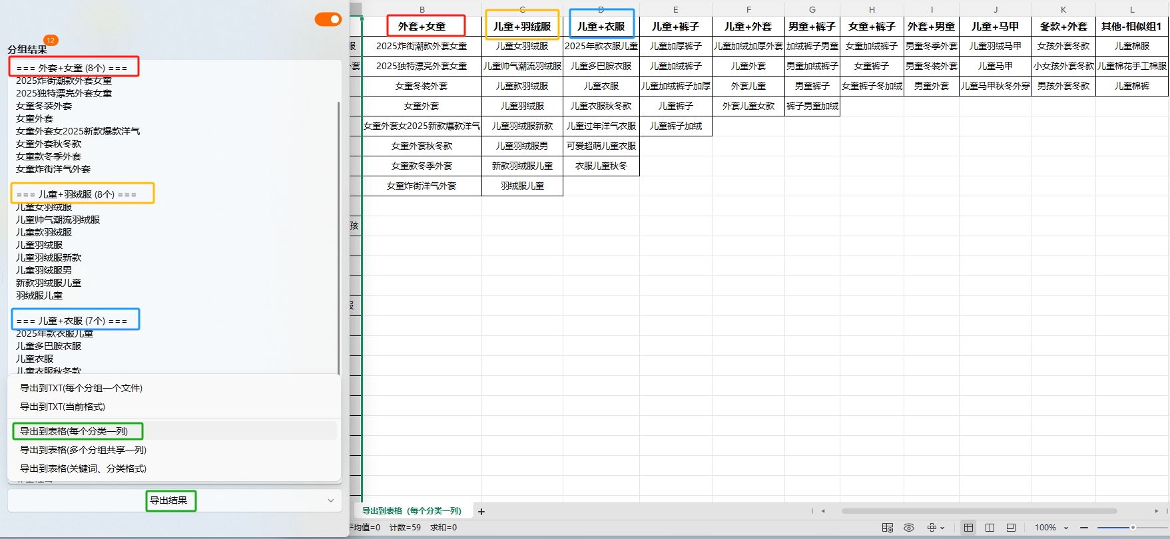
Task: Select the 女童+裤子 header cell
Action: [872, 27]
